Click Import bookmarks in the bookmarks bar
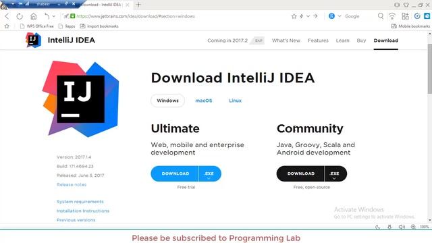 [x=99, y=26]
